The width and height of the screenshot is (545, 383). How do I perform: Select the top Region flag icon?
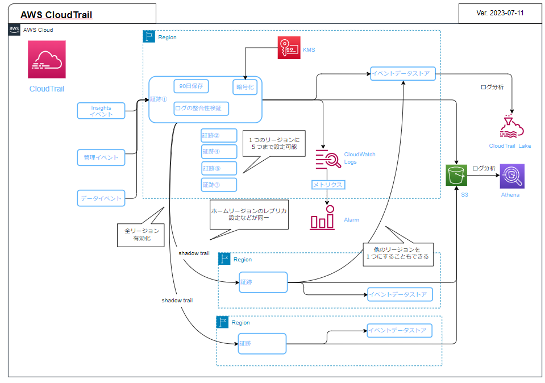149,36
